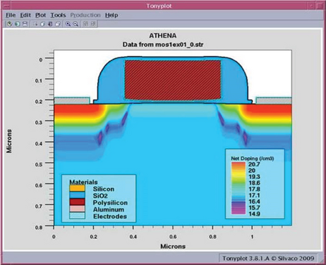
Task: Click the red polysilicon gate region in plot
Action: pos(173,80)
